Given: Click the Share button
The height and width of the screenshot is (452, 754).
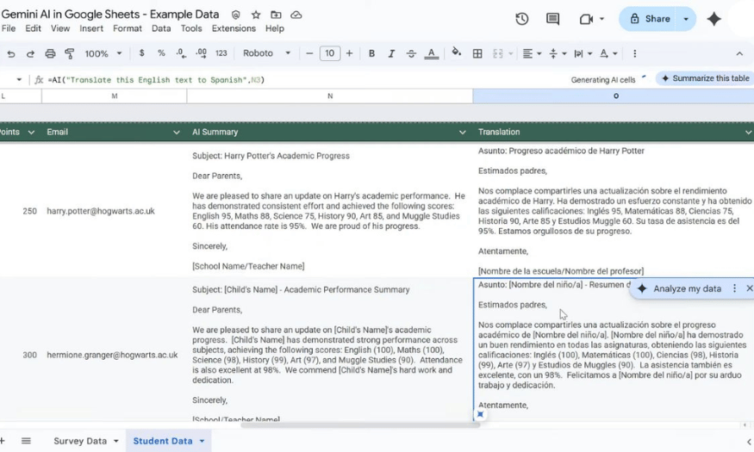Looking at the screenshot, I should click(648, 19).
